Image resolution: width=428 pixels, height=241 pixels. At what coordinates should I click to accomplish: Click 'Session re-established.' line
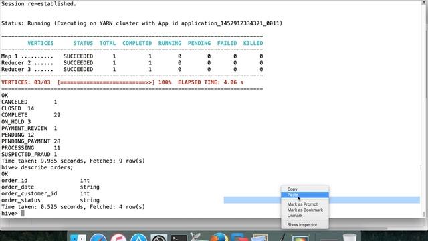[39, 4]
